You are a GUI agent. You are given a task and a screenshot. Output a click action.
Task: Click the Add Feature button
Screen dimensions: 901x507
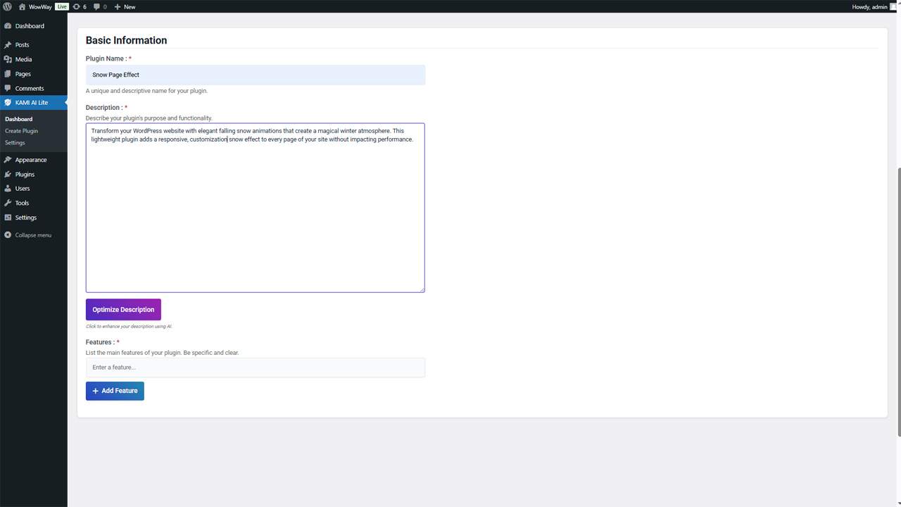coord(115,391)
